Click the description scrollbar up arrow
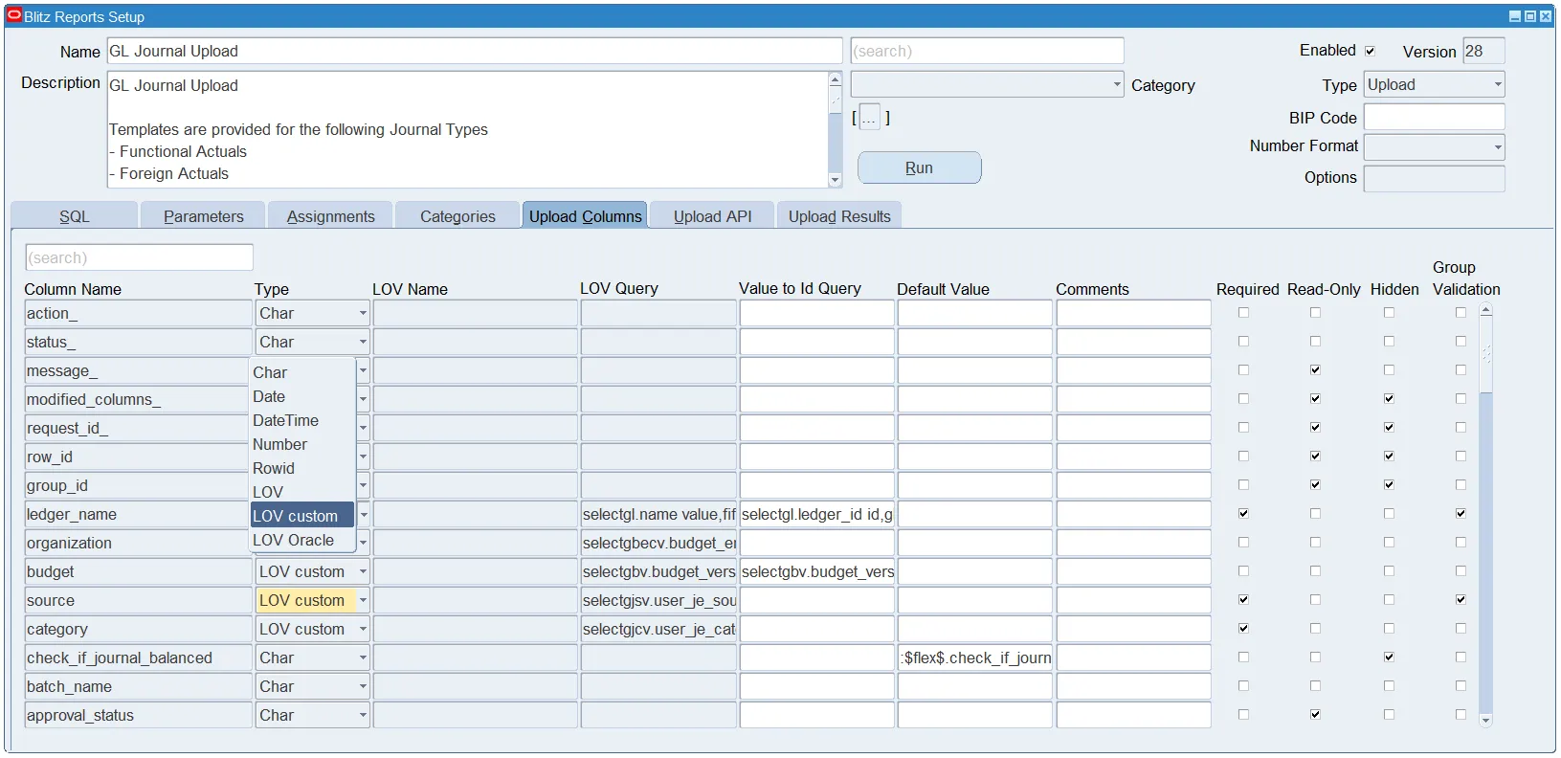 pyautogui.click(x=835, y=80)
